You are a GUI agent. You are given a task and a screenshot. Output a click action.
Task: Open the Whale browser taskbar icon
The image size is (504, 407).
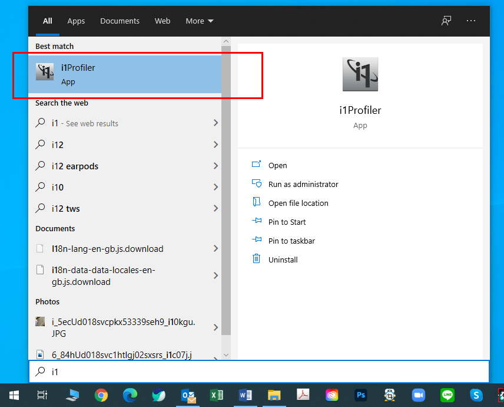[159, 395]
